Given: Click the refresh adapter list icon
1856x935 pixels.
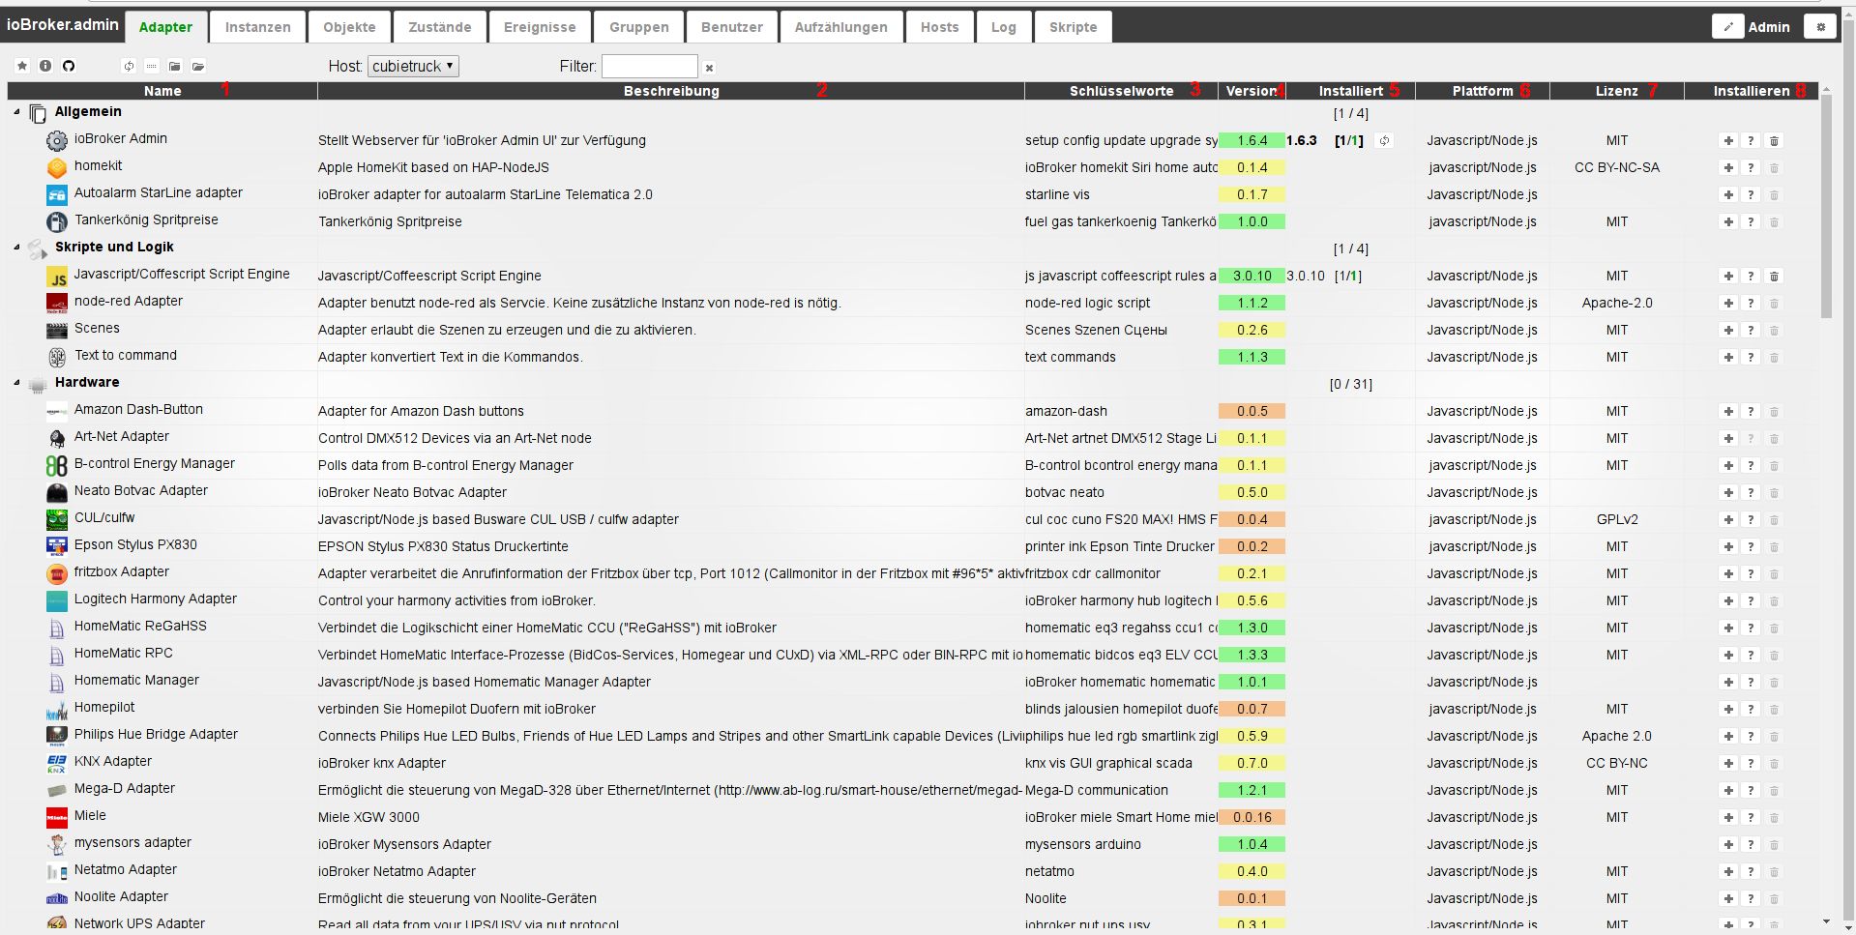Looking at the screenshot, I should click(129, 66).
